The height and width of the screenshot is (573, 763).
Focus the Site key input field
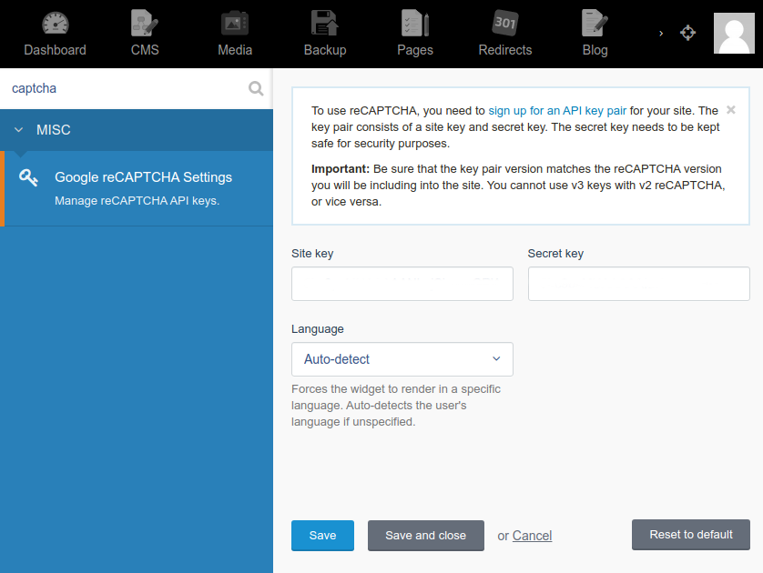coord(402,284)
